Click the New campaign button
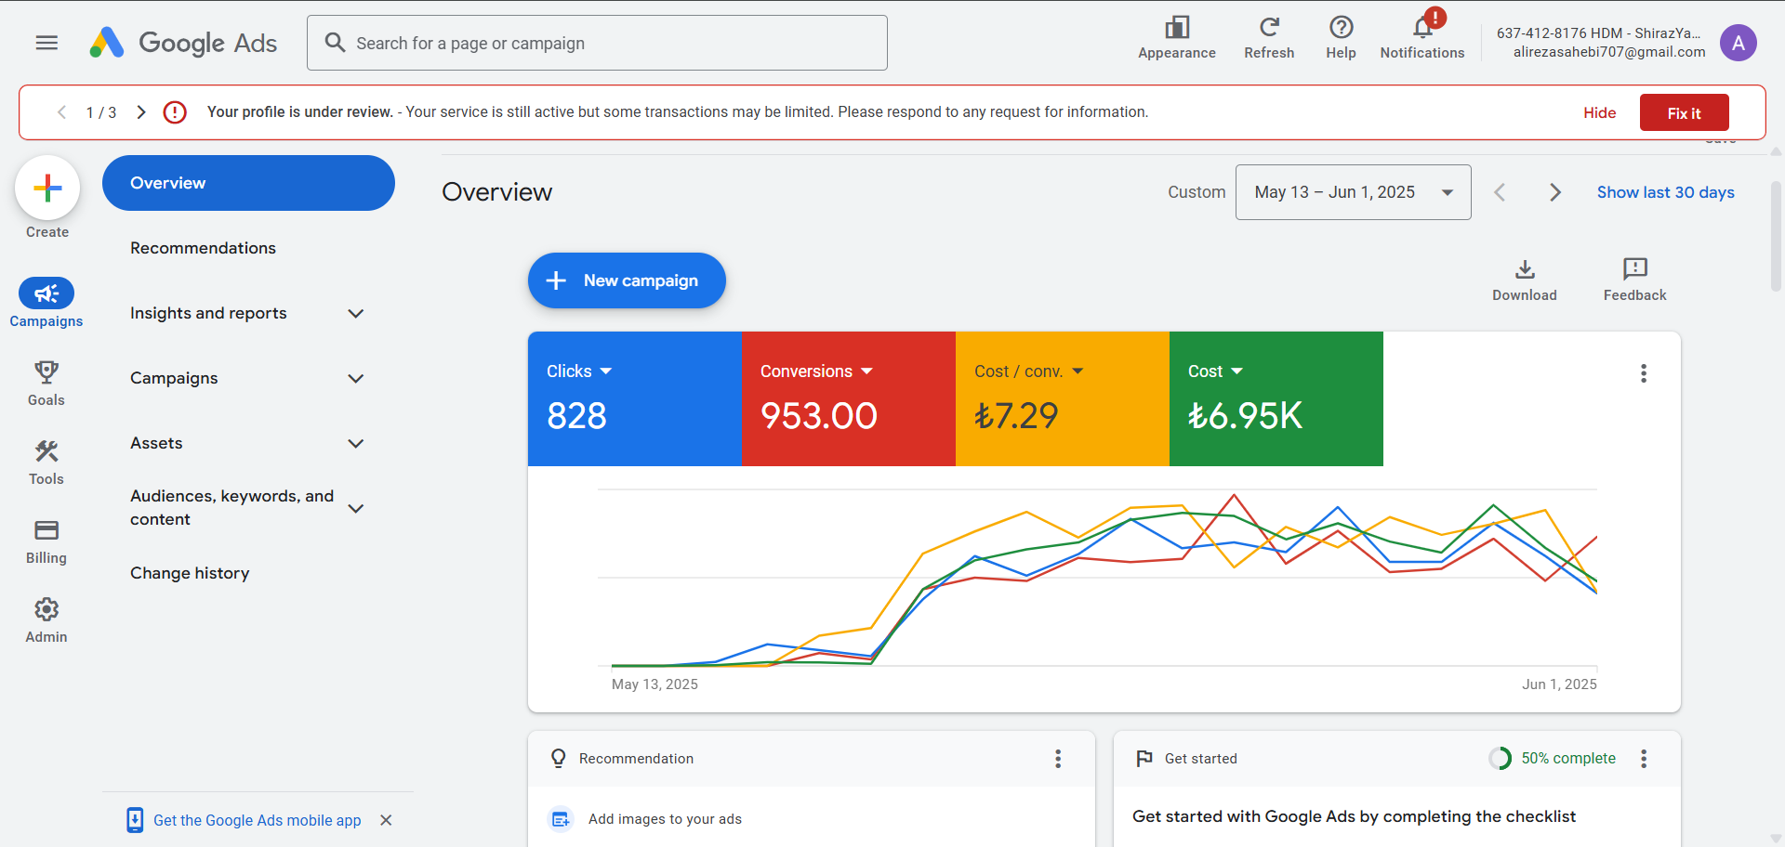This screenshot has height=847, width=1785. click(627, 280)
